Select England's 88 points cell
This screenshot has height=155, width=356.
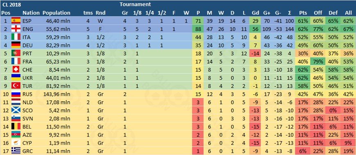198,29
